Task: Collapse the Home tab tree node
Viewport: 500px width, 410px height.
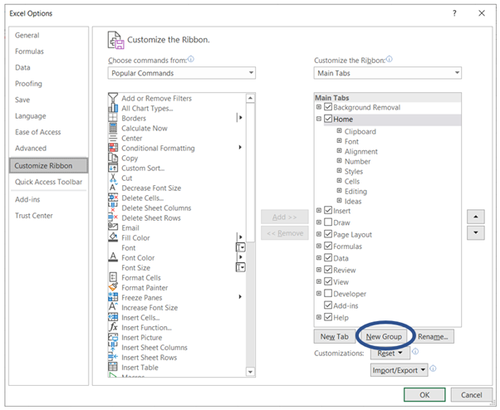Action: [319, 119]
